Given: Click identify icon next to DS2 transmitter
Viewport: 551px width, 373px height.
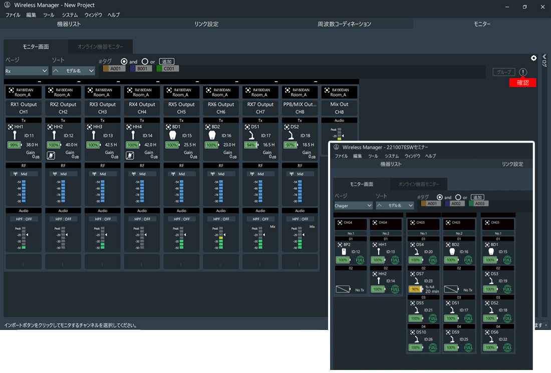Looking at the screenshot, I should pyautogui.click(x=287, y=127).
